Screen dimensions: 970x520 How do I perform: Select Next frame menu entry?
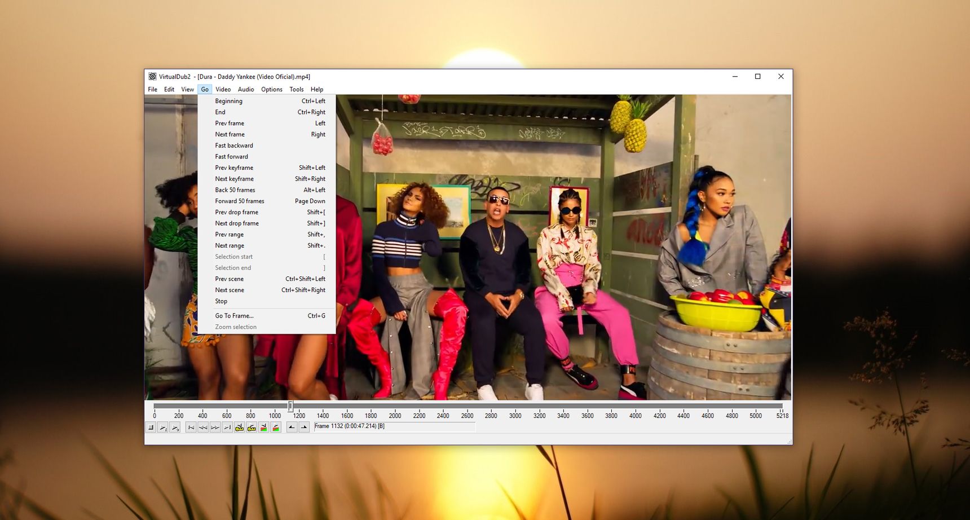(267, 135)
